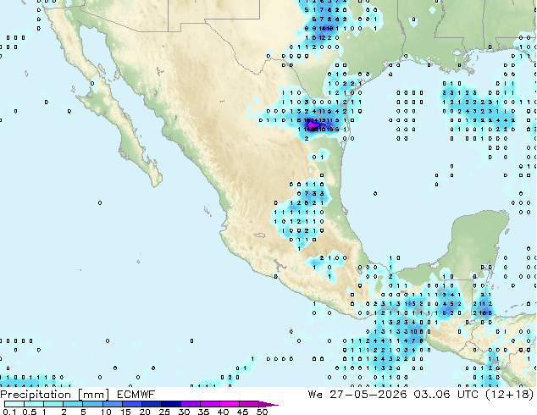Click the above-50 mm legend arrow tip
The height and width of the screenshot is (415, 537).
click(x=268, y=404)
